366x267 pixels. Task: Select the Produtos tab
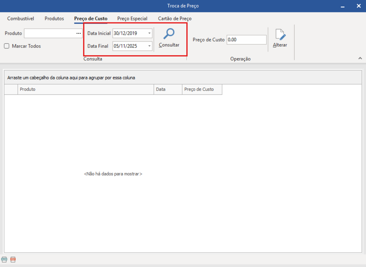[x=54, y=19]
